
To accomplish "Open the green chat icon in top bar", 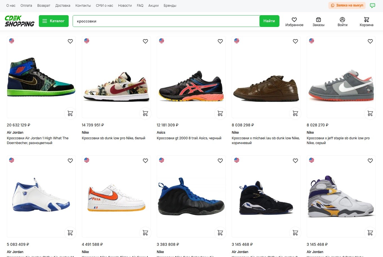I will (372, 5).
